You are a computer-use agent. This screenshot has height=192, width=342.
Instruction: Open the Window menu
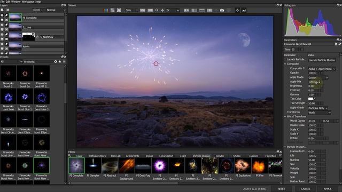tap(15, 2)
